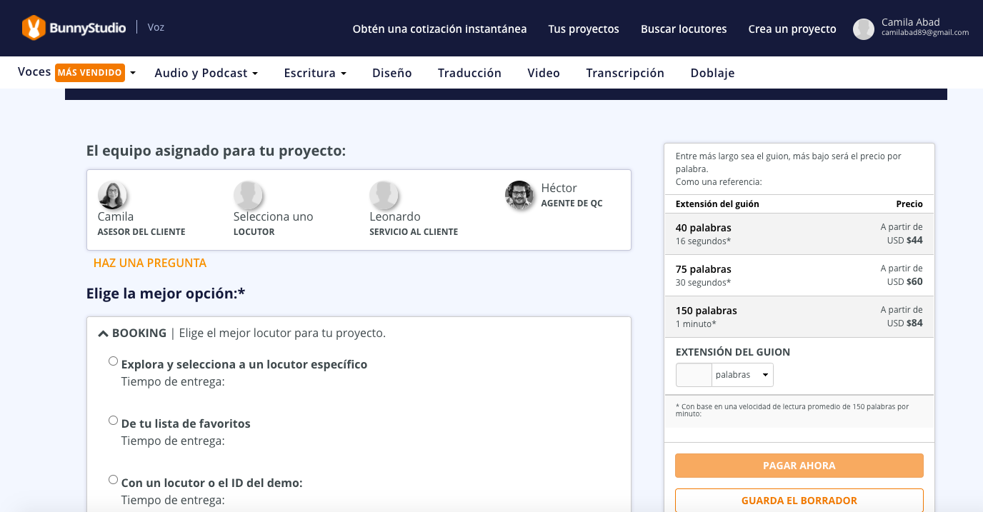Select 'Explora y selecciona a un locutor específico'

click(x=113, y=361)
